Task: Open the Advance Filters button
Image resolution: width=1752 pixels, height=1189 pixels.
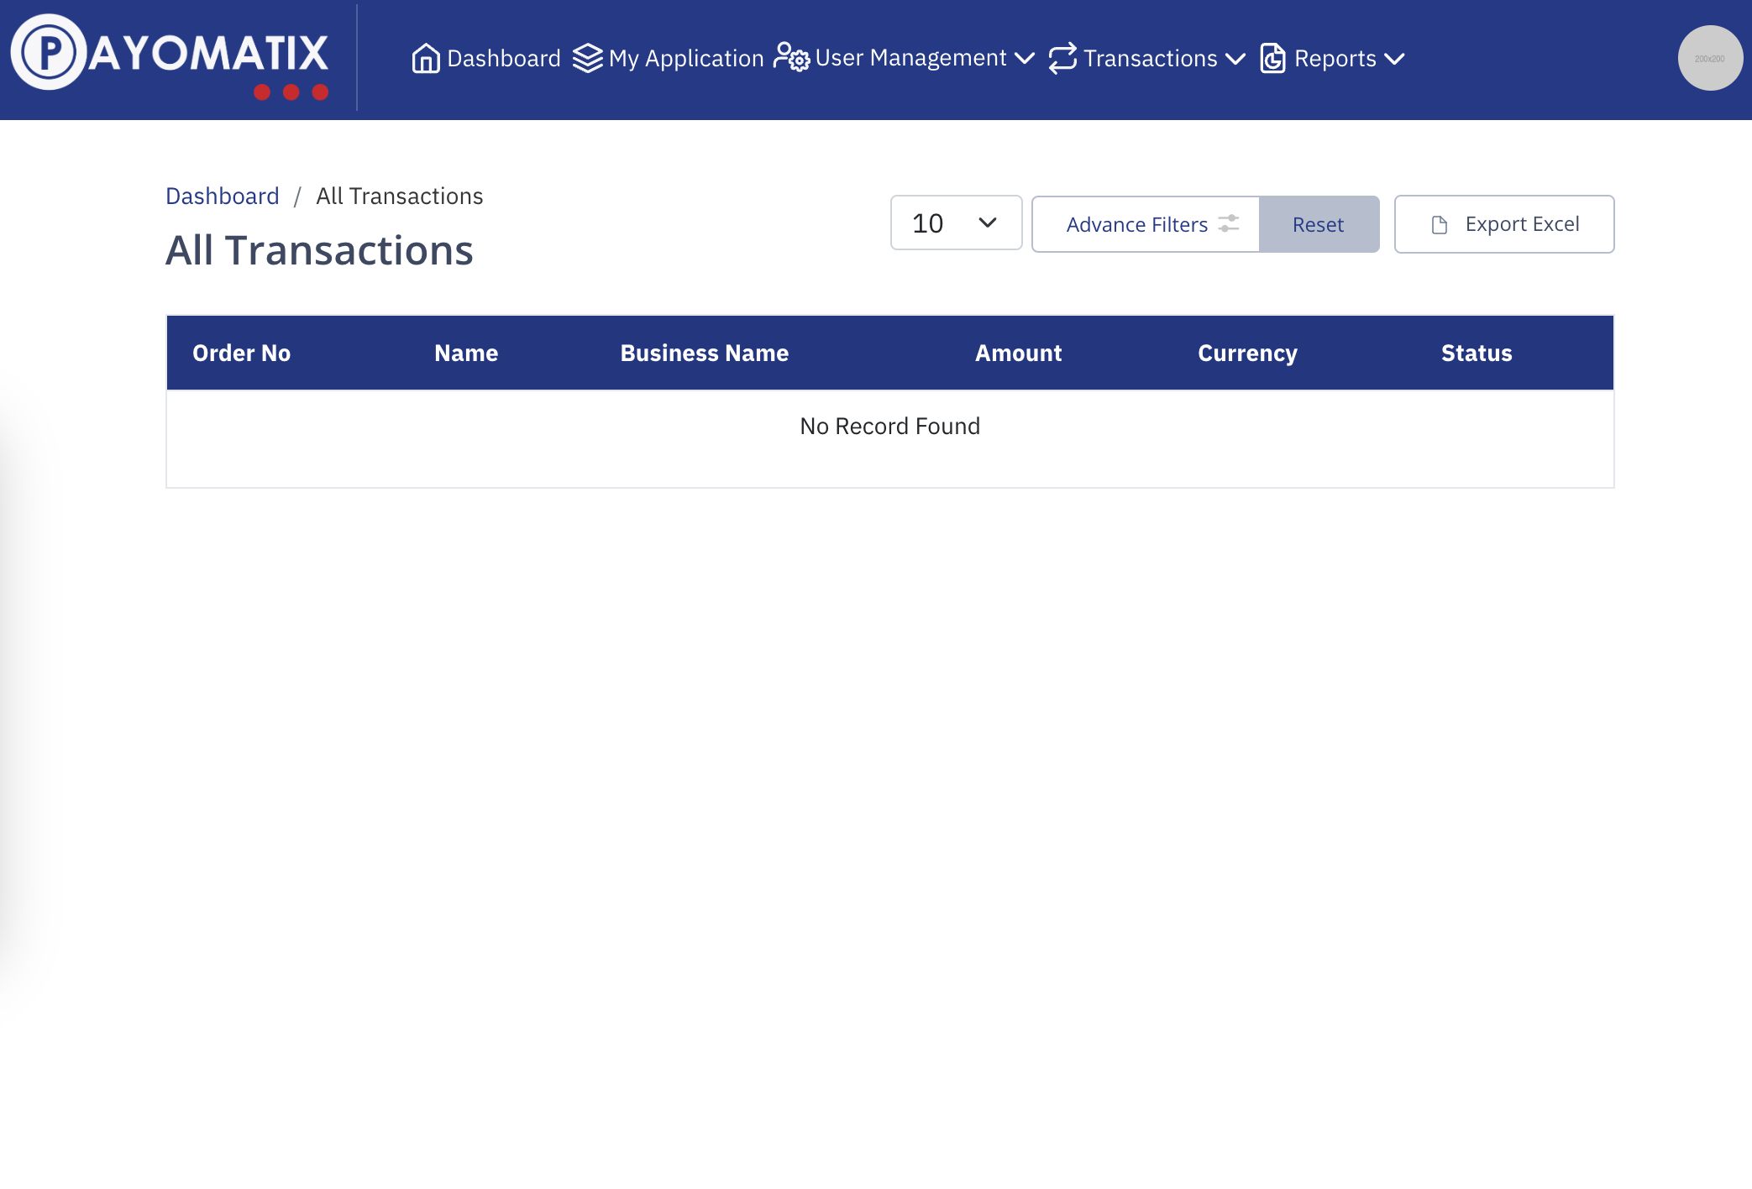Action: coord(1137,224)
